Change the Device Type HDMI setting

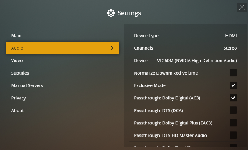coord(231,36)
